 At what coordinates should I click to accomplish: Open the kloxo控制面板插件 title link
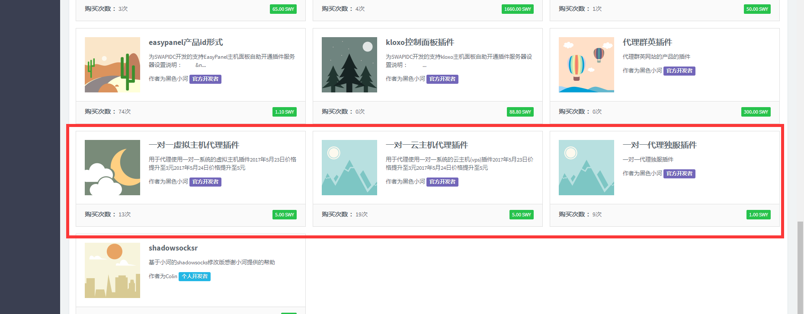(420, 42)
